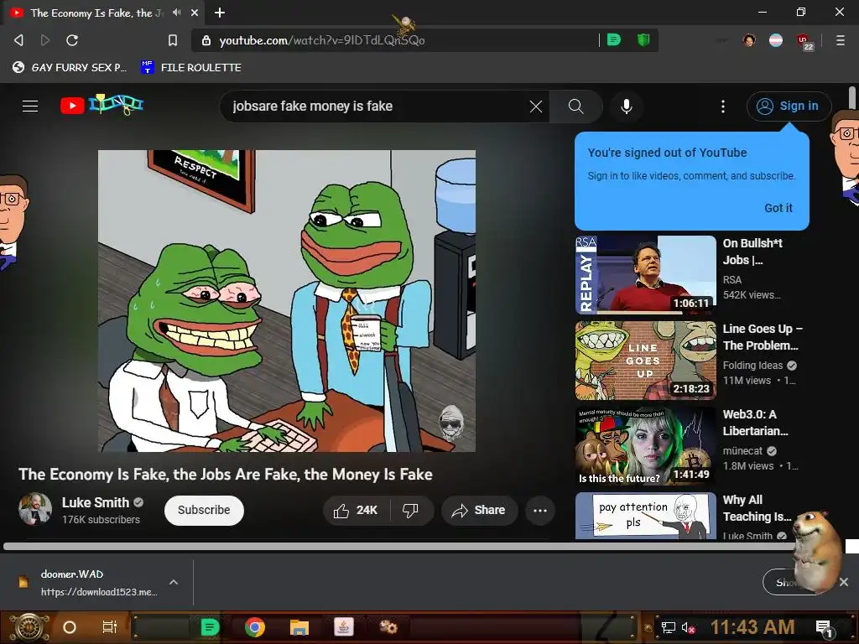The height and width of the screenshot is (644, 859).
Task: Mute the tab using the tab audio icon
Action: coord(176,12)
